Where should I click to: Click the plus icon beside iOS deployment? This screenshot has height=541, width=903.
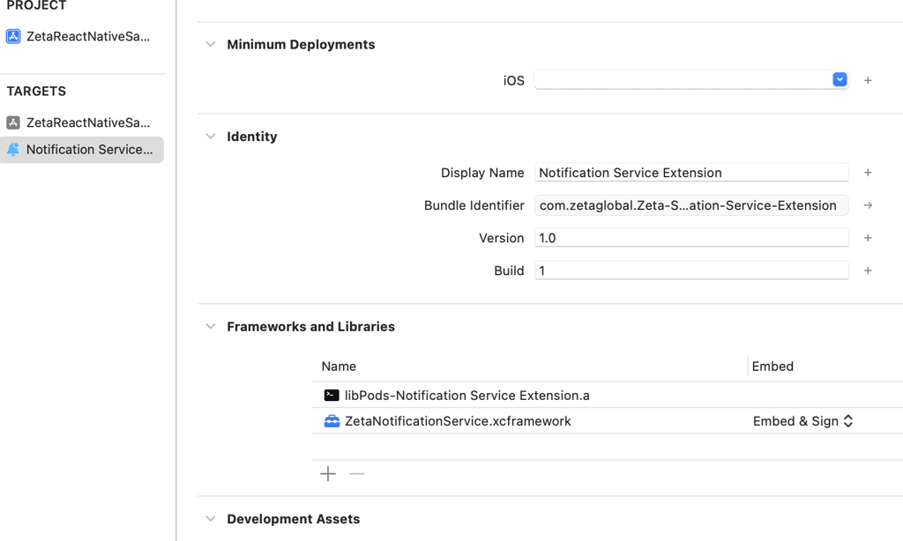[868, 80]
